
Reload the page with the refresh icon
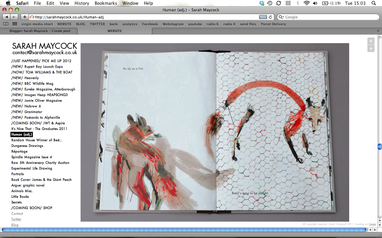[270, 17]
